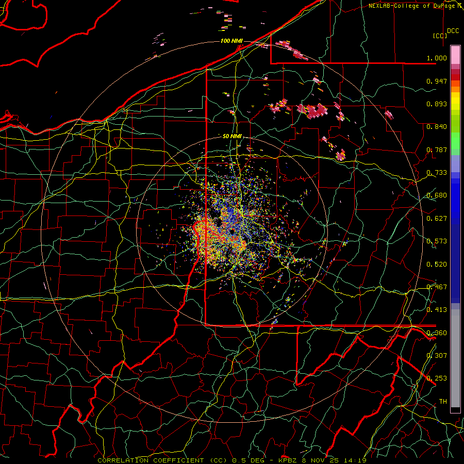Viewport: 464px width, 464px height.
Task: Click the 0.413 legend value
Action: (x=437, y=310)
